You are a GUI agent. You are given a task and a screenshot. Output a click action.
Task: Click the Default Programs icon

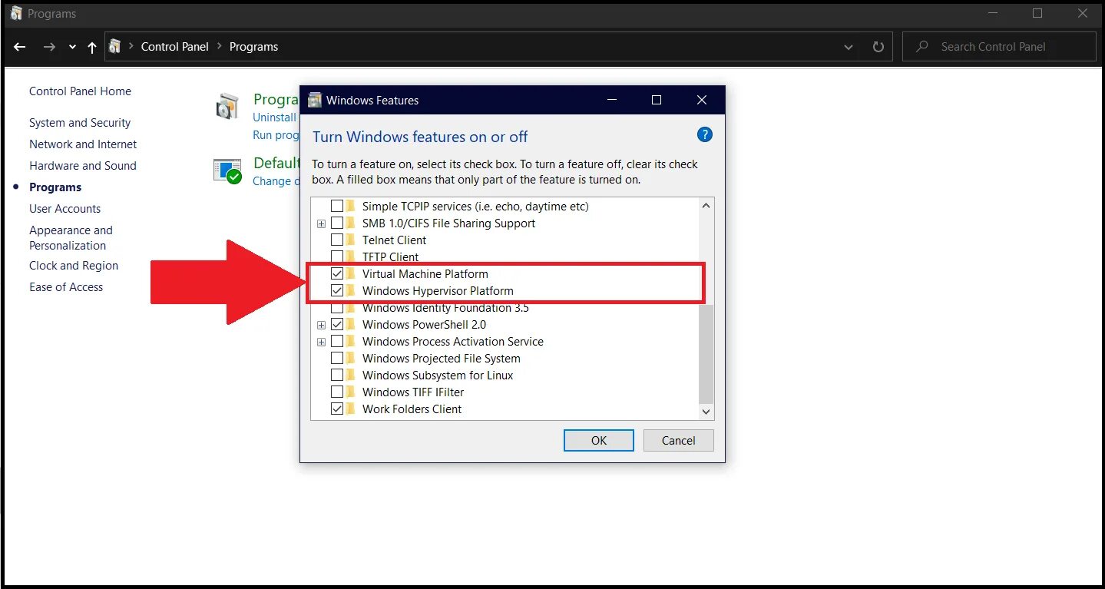(x=227, y=171)
